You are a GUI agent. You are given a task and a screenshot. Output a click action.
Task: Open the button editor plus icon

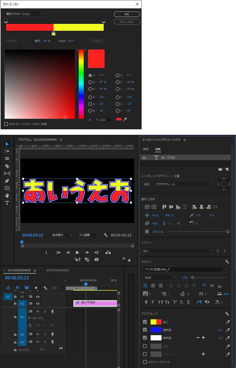tap(129, 261)
